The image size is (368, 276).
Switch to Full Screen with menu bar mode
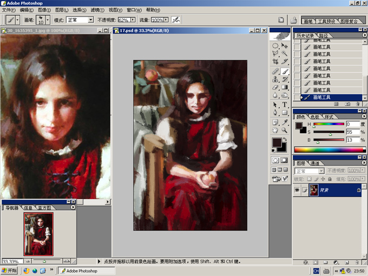click(x=280, y=170)
